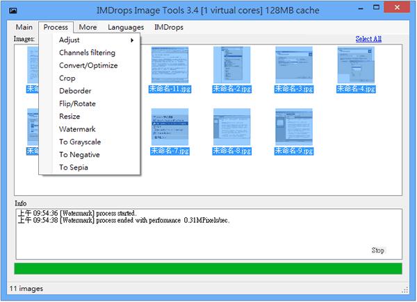Click the 11 images status text
This screenshot has height=302, width=417.
coord(26,288)
